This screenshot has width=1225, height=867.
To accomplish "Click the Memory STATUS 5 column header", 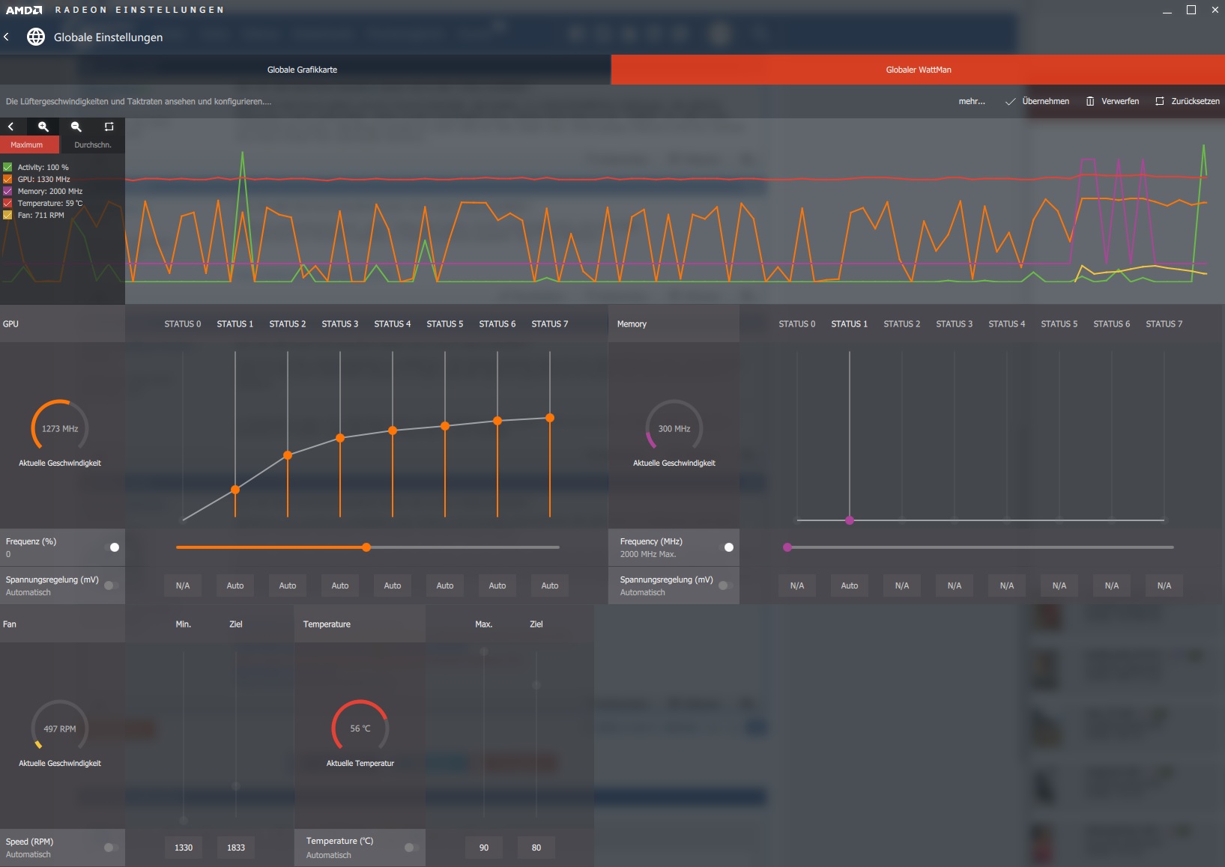I will coord(1059,324).
